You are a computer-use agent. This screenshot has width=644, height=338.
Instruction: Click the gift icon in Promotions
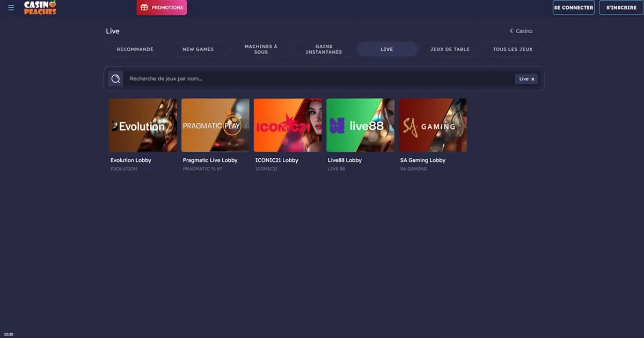point(144,8)
